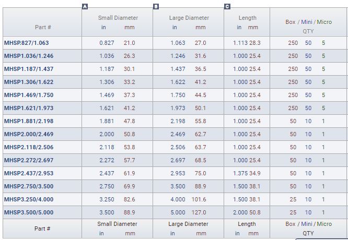Click part number MHSP2.437/2.953

click(29, 173)
